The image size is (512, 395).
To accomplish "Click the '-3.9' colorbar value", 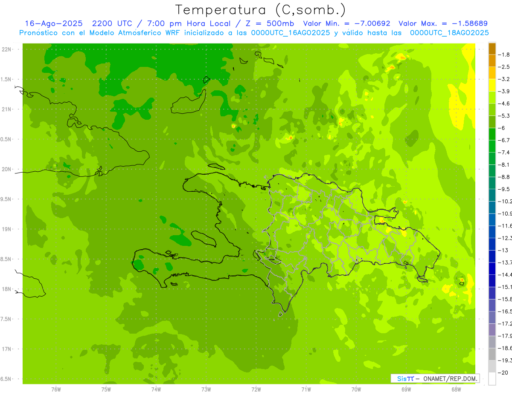I will 504,91.
